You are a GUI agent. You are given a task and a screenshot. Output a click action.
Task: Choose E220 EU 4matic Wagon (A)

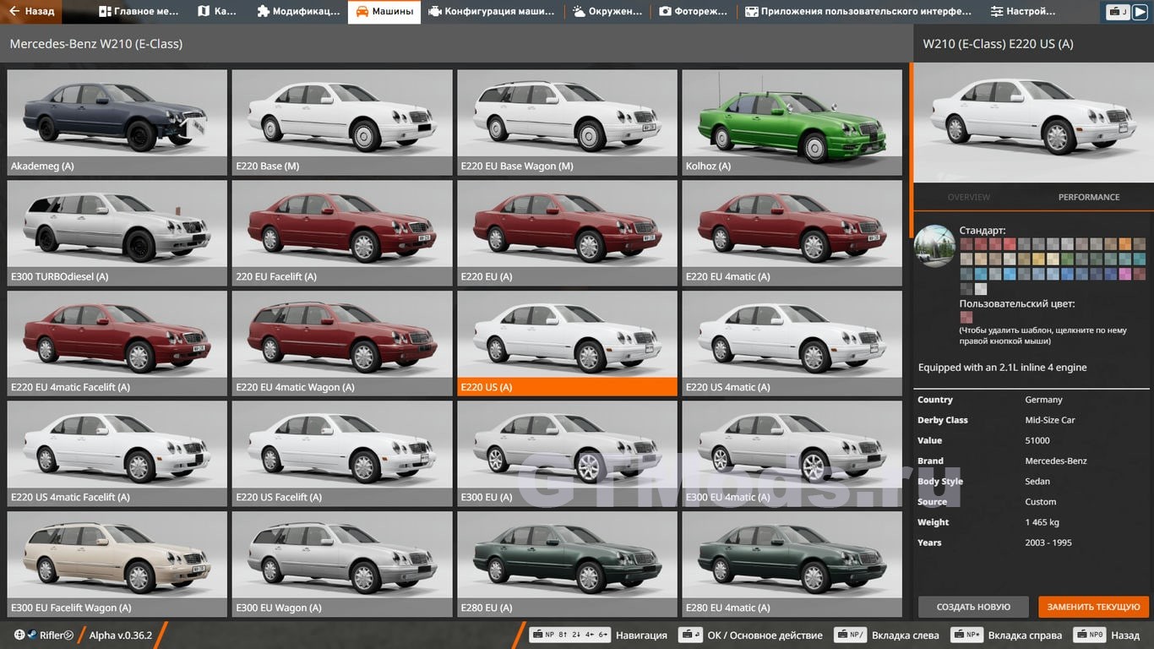click(x=342, y=343)
